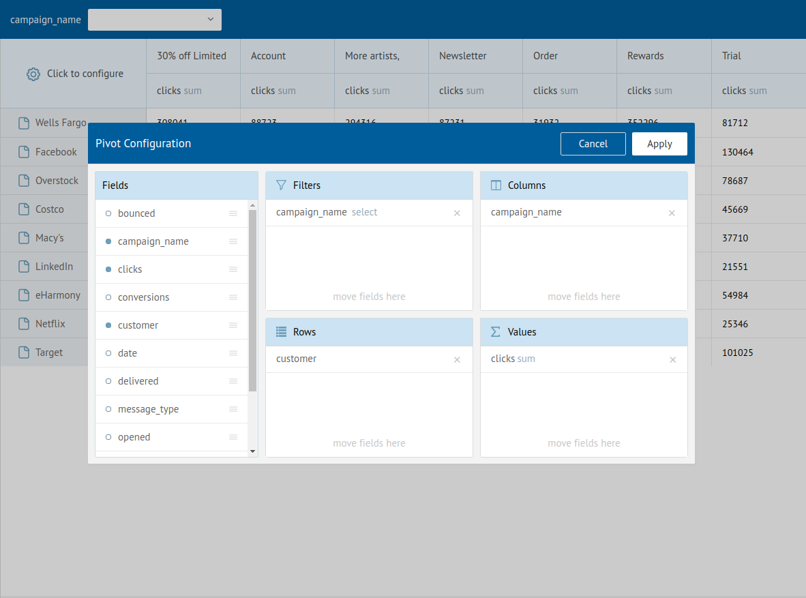Remove campaign_name from the Filters area
Screen dimensions: 806x598
[457, 213]
